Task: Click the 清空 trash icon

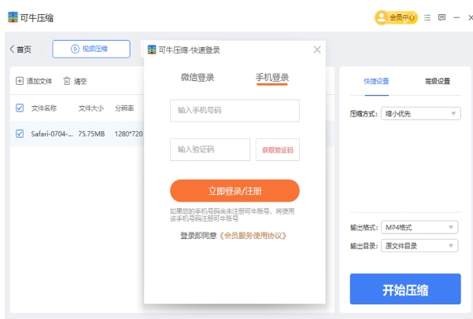Action: [67, 81]
